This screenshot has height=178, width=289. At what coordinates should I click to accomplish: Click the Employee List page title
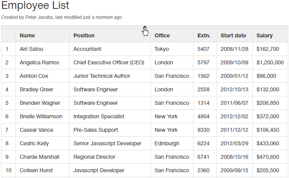click(36, 5)
